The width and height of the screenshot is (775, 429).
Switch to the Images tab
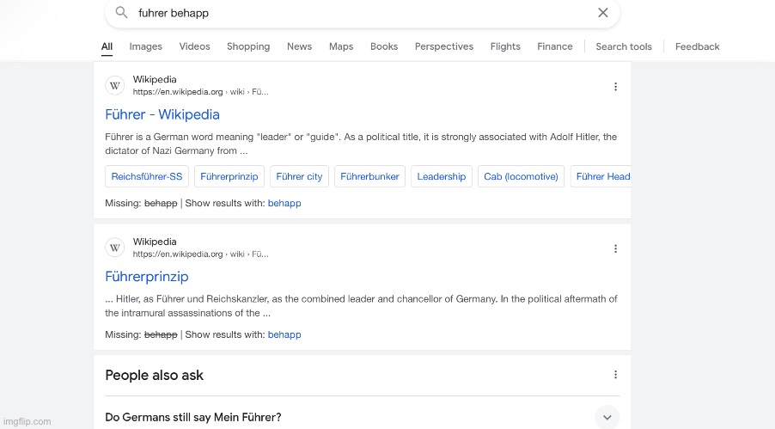tap(145, 46)
